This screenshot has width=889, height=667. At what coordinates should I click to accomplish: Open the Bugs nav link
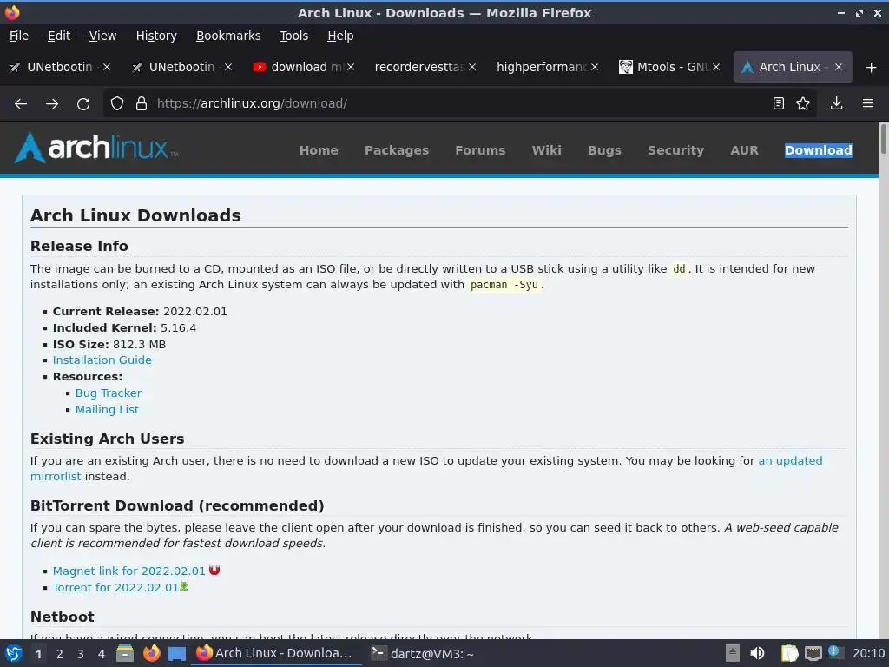[x=604, y=150]
